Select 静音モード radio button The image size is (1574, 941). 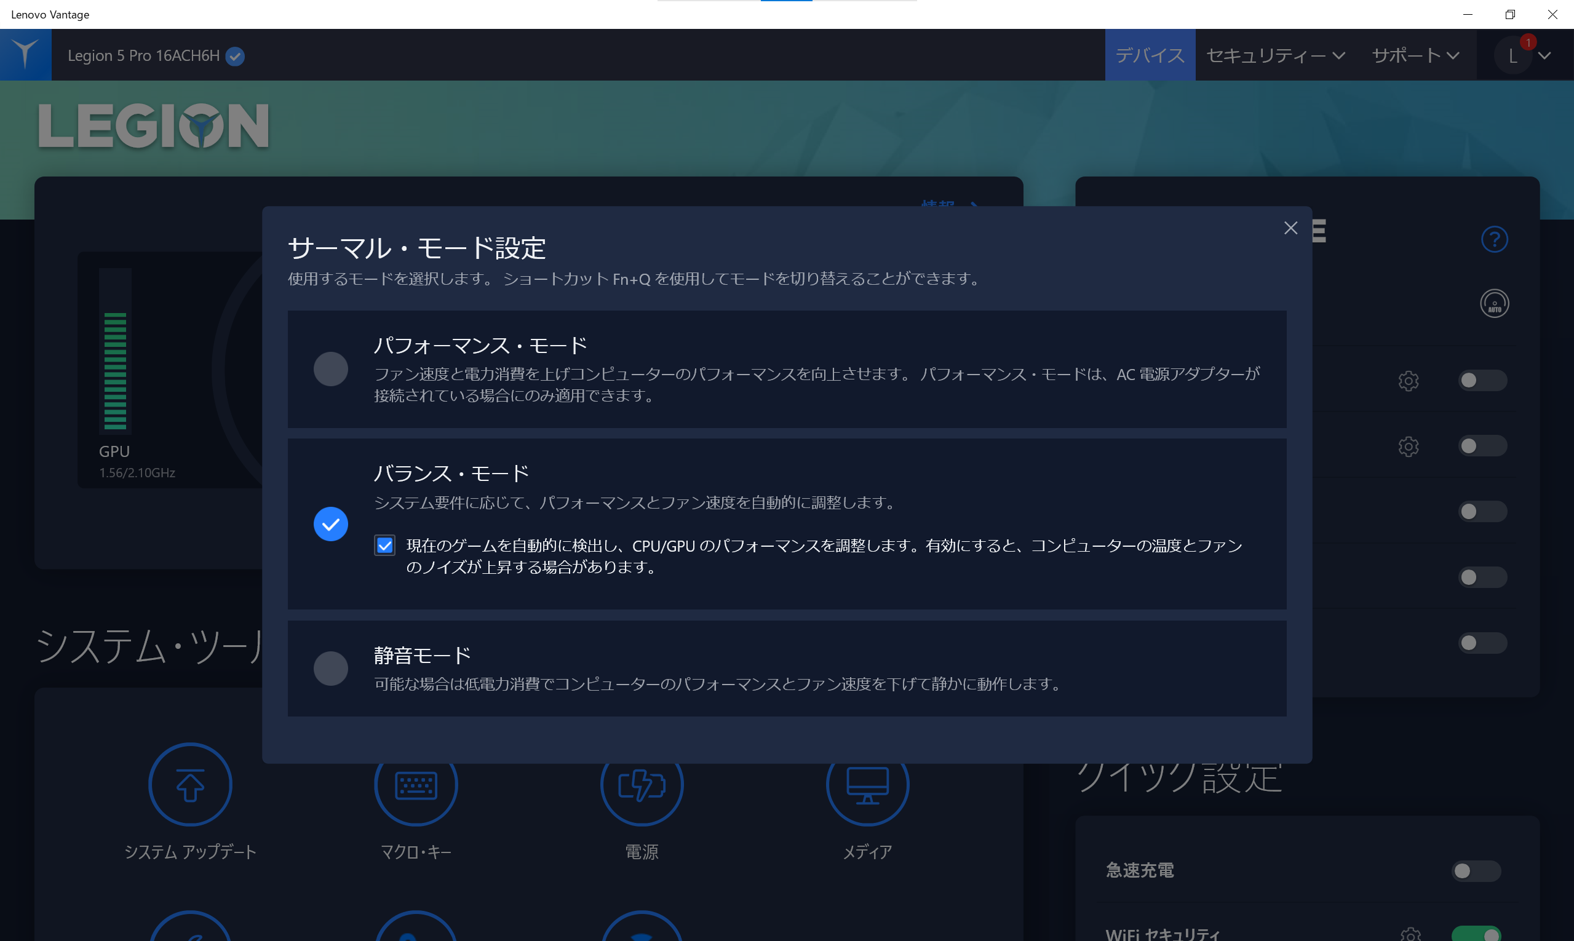pyautogui.click(x=330, y=669)
